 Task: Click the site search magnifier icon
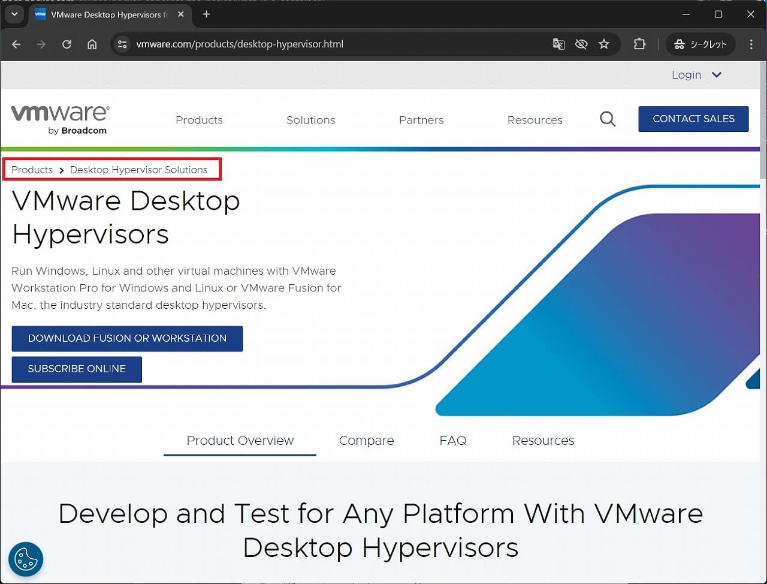(x=608, y=119)
